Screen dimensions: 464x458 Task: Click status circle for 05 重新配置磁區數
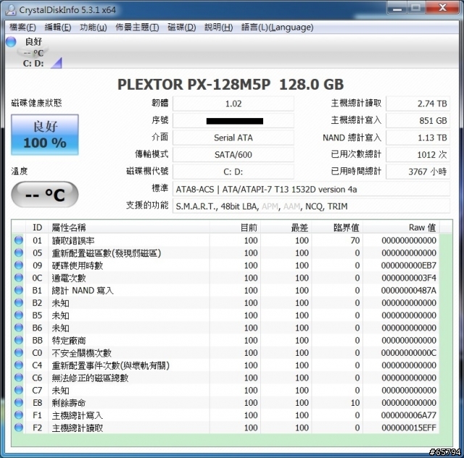click(19, 252)
